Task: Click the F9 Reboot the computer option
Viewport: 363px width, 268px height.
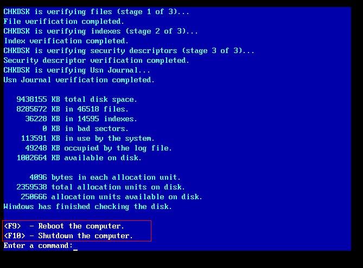Action: pyautogui.click(x=64, y=226)
